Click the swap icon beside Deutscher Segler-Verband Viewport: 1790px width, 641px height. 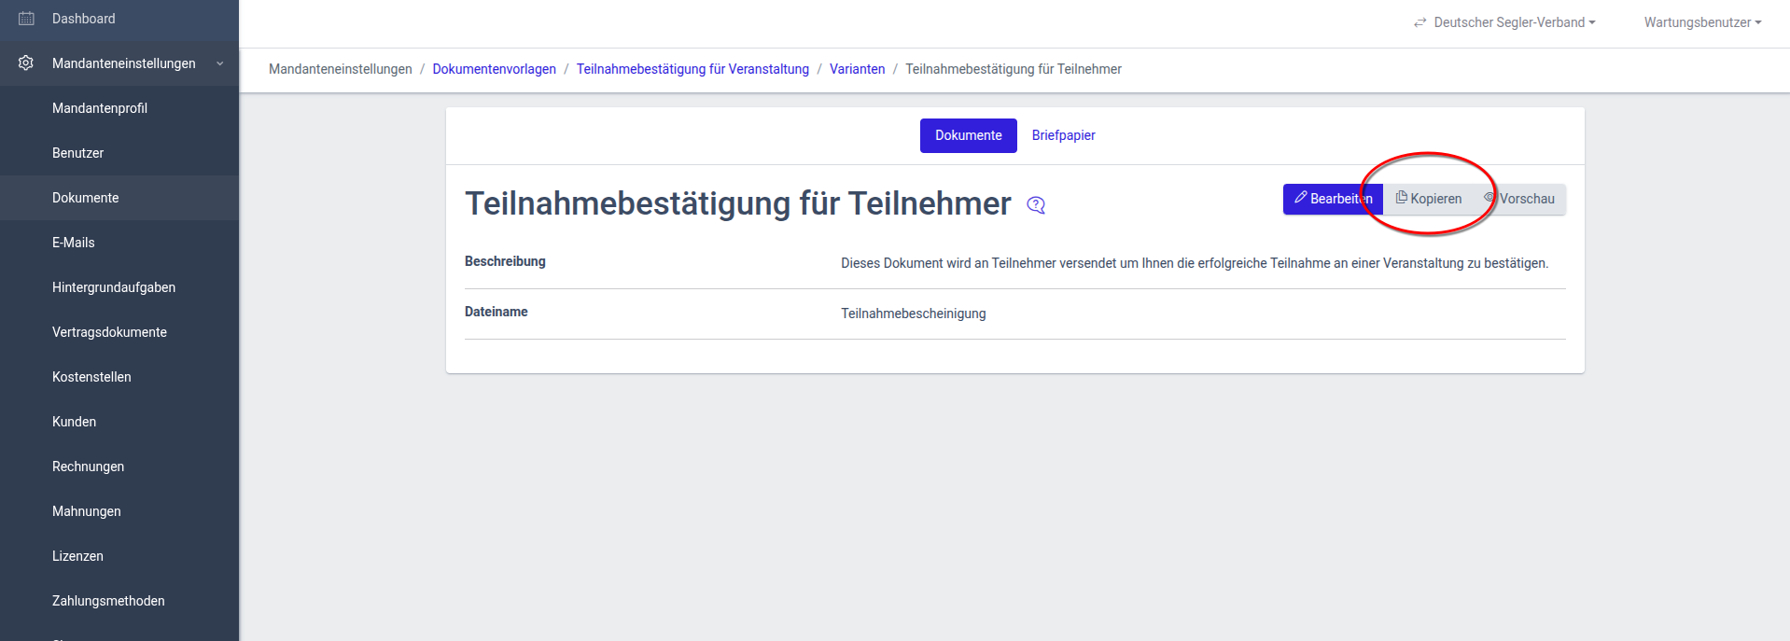point(1419,22)
